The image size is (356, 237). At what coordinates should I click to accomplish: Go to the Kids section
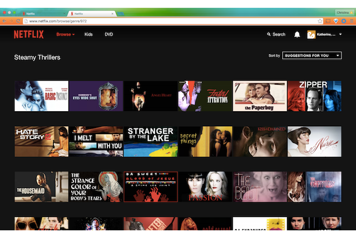(88, 34)
